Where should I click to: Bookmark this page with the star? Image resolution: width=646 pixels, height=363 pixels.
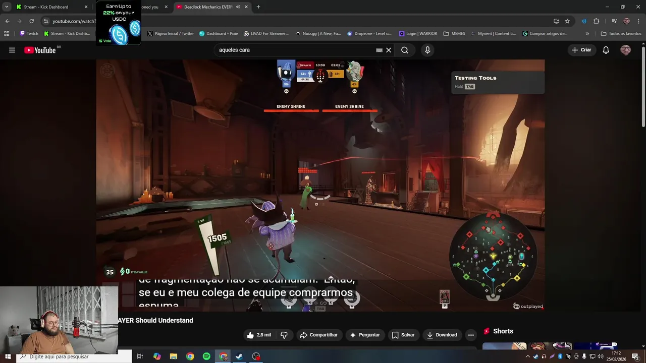[567, 21]
